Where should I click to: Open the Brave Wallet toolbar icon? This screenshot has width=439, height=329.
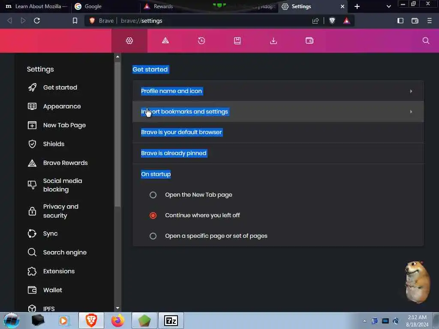pyautogui.click(x=415, y=21)
